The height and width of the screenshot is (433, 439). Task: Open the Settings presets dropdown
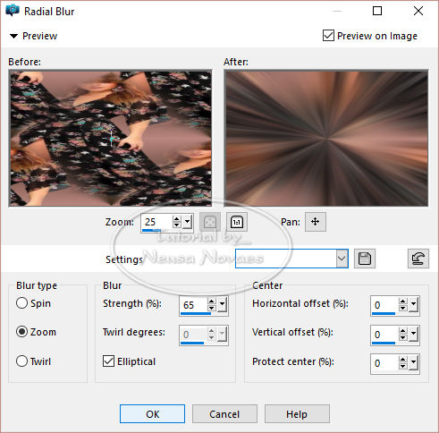point(342,259)
